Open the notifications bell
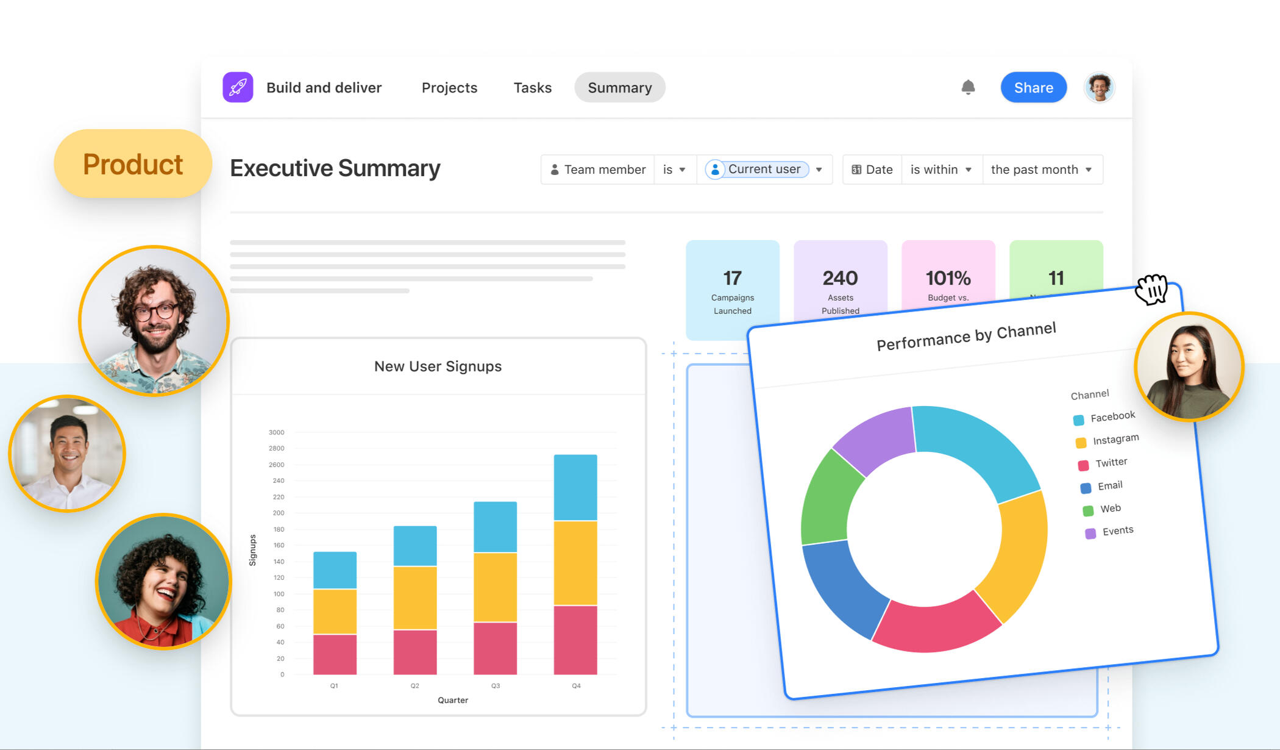Image resolution: width=1280 pixels, height=750 pixels. coord(968,87)
